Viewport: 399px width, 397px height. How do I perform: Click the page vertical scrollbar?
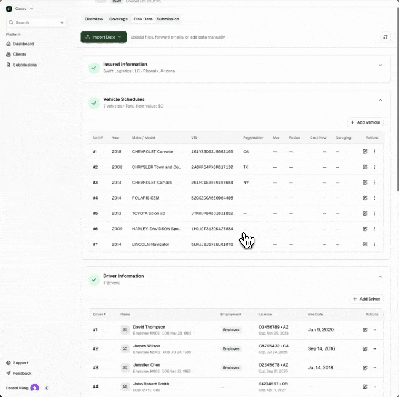pos(396,110)
